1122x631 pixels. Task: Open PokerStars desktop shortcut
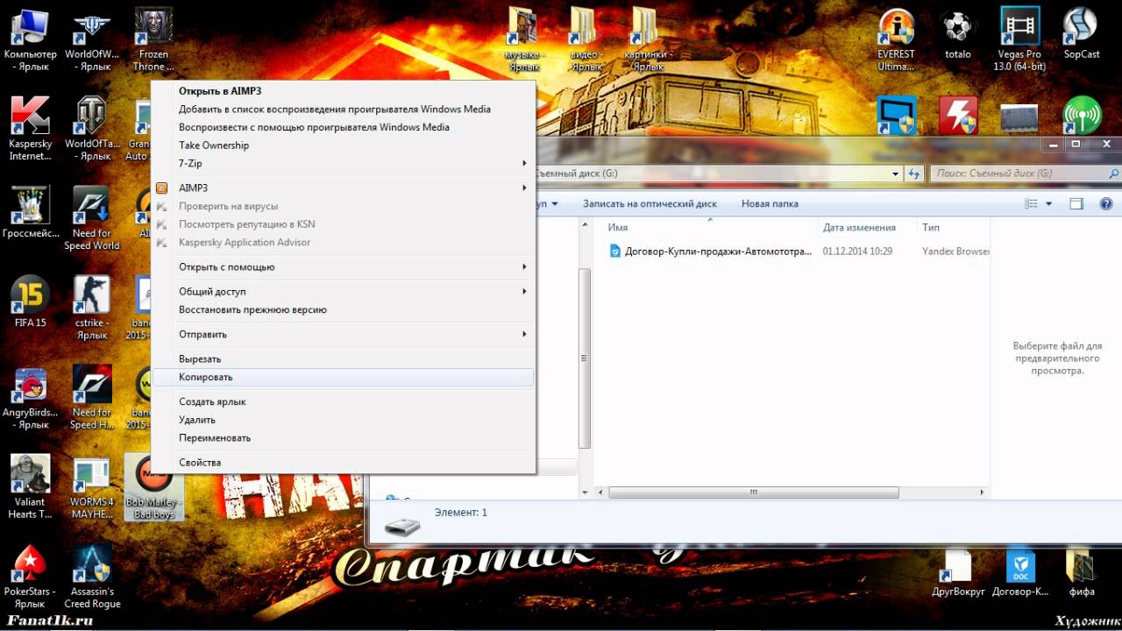[30, 576]
